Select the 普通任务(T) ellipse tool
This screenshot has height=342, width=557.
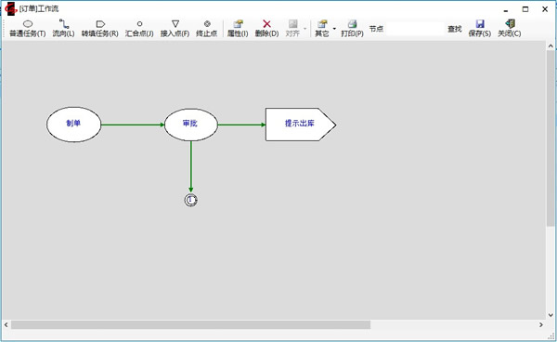[x=27, y=29]
